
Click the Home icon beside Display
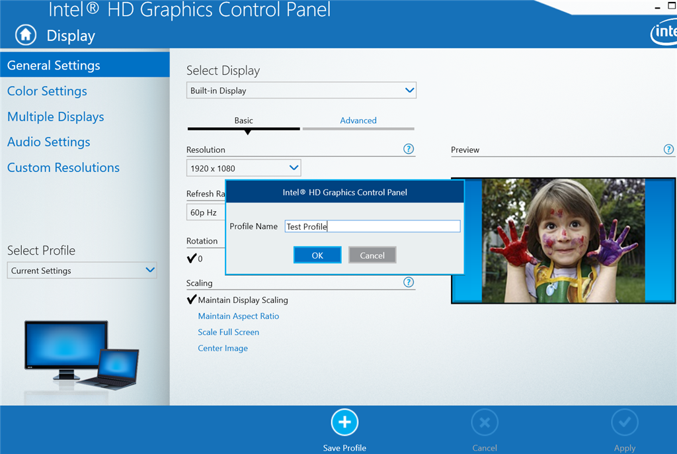point(26,35)
